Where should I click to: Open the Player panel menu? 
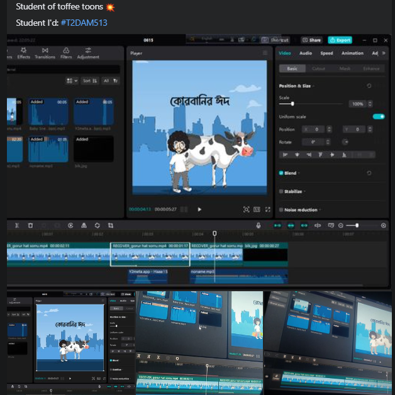(x=264, y=53)
